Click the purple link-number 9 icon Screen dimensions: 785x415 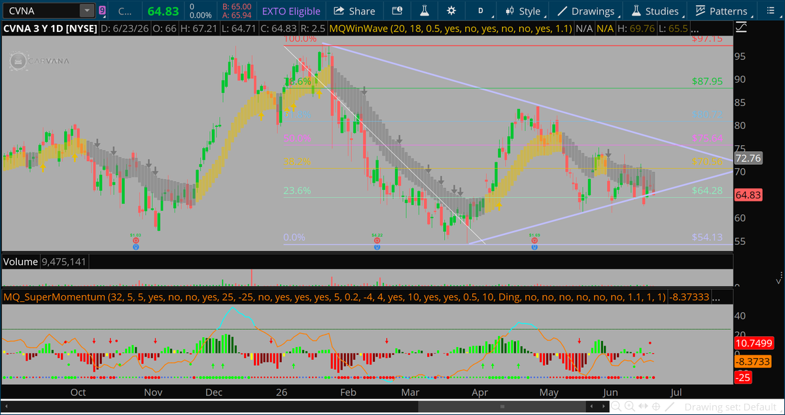click(102, 10)
